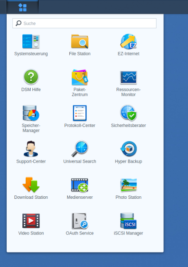
Task: Click the Suche search field
Action: (x=84, y=23)
